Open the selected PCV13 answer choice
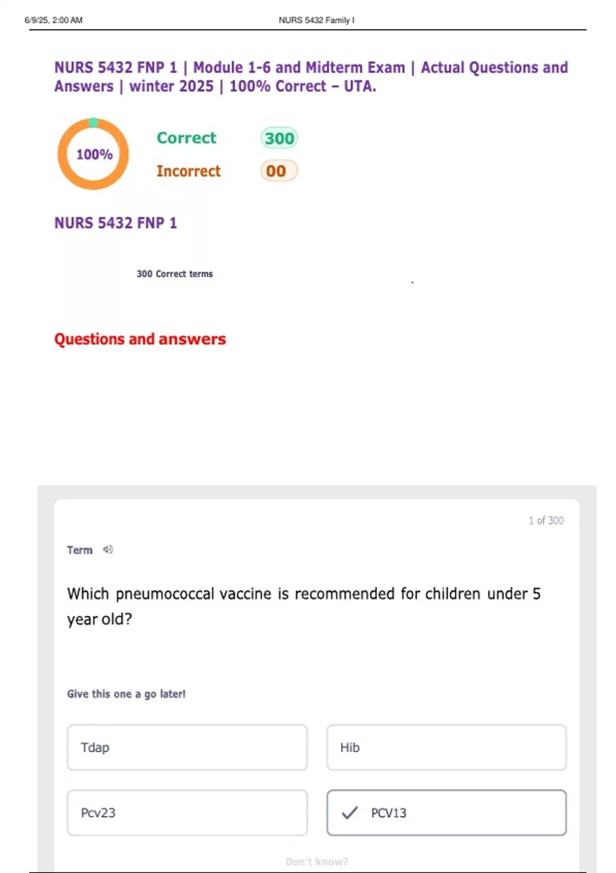Image resolution: width=616 pixels, height=873 pixels. [x=446, y=813]
